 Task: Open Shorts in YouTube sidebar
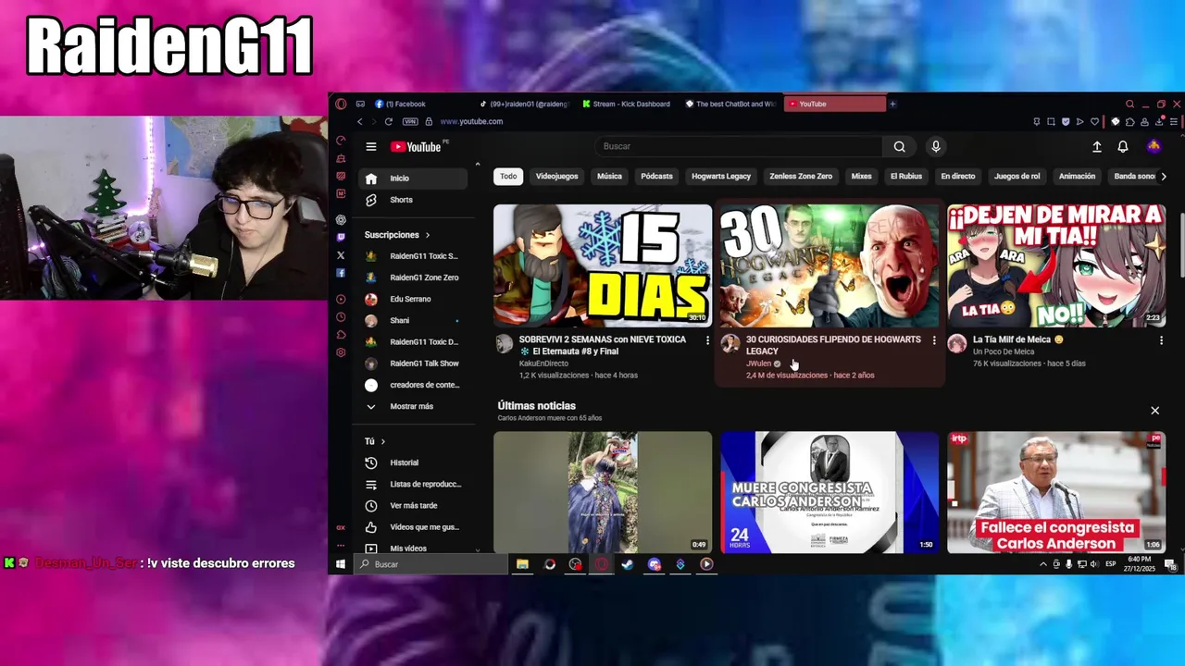click(413, 200)
